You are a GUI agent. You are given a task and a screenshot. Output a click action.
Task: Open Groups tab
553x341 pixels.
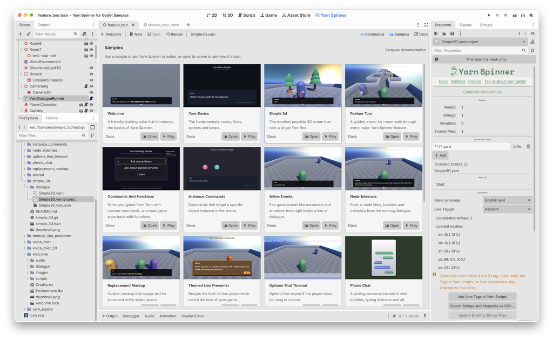coord(485,25)
